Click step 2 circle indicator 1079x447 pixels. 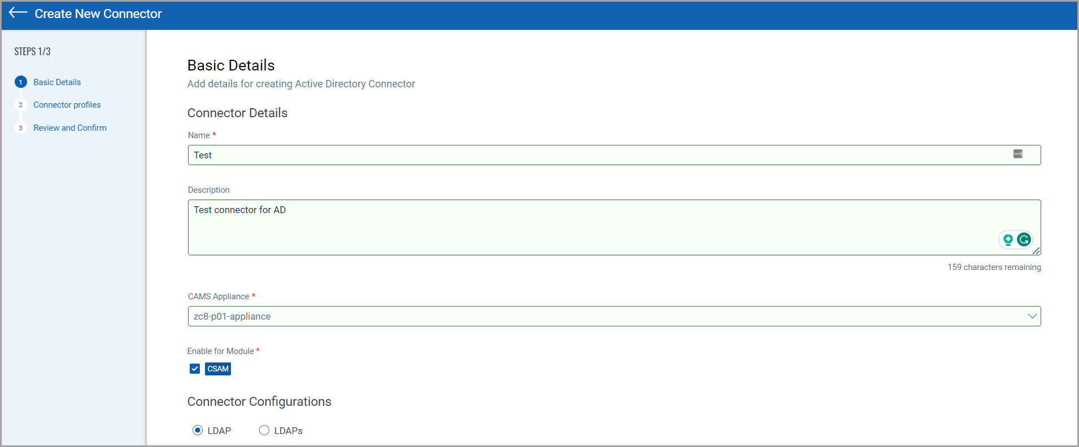coord(21,105)
